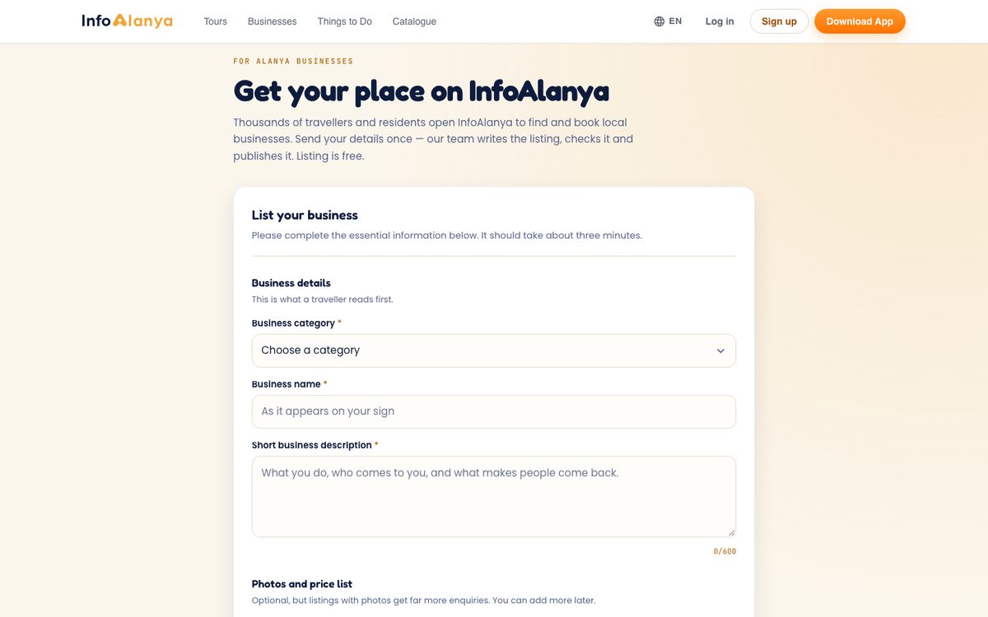Open the Businesses menu item
The height and width of the screenshot is (617, 988).
coord(272,21)
